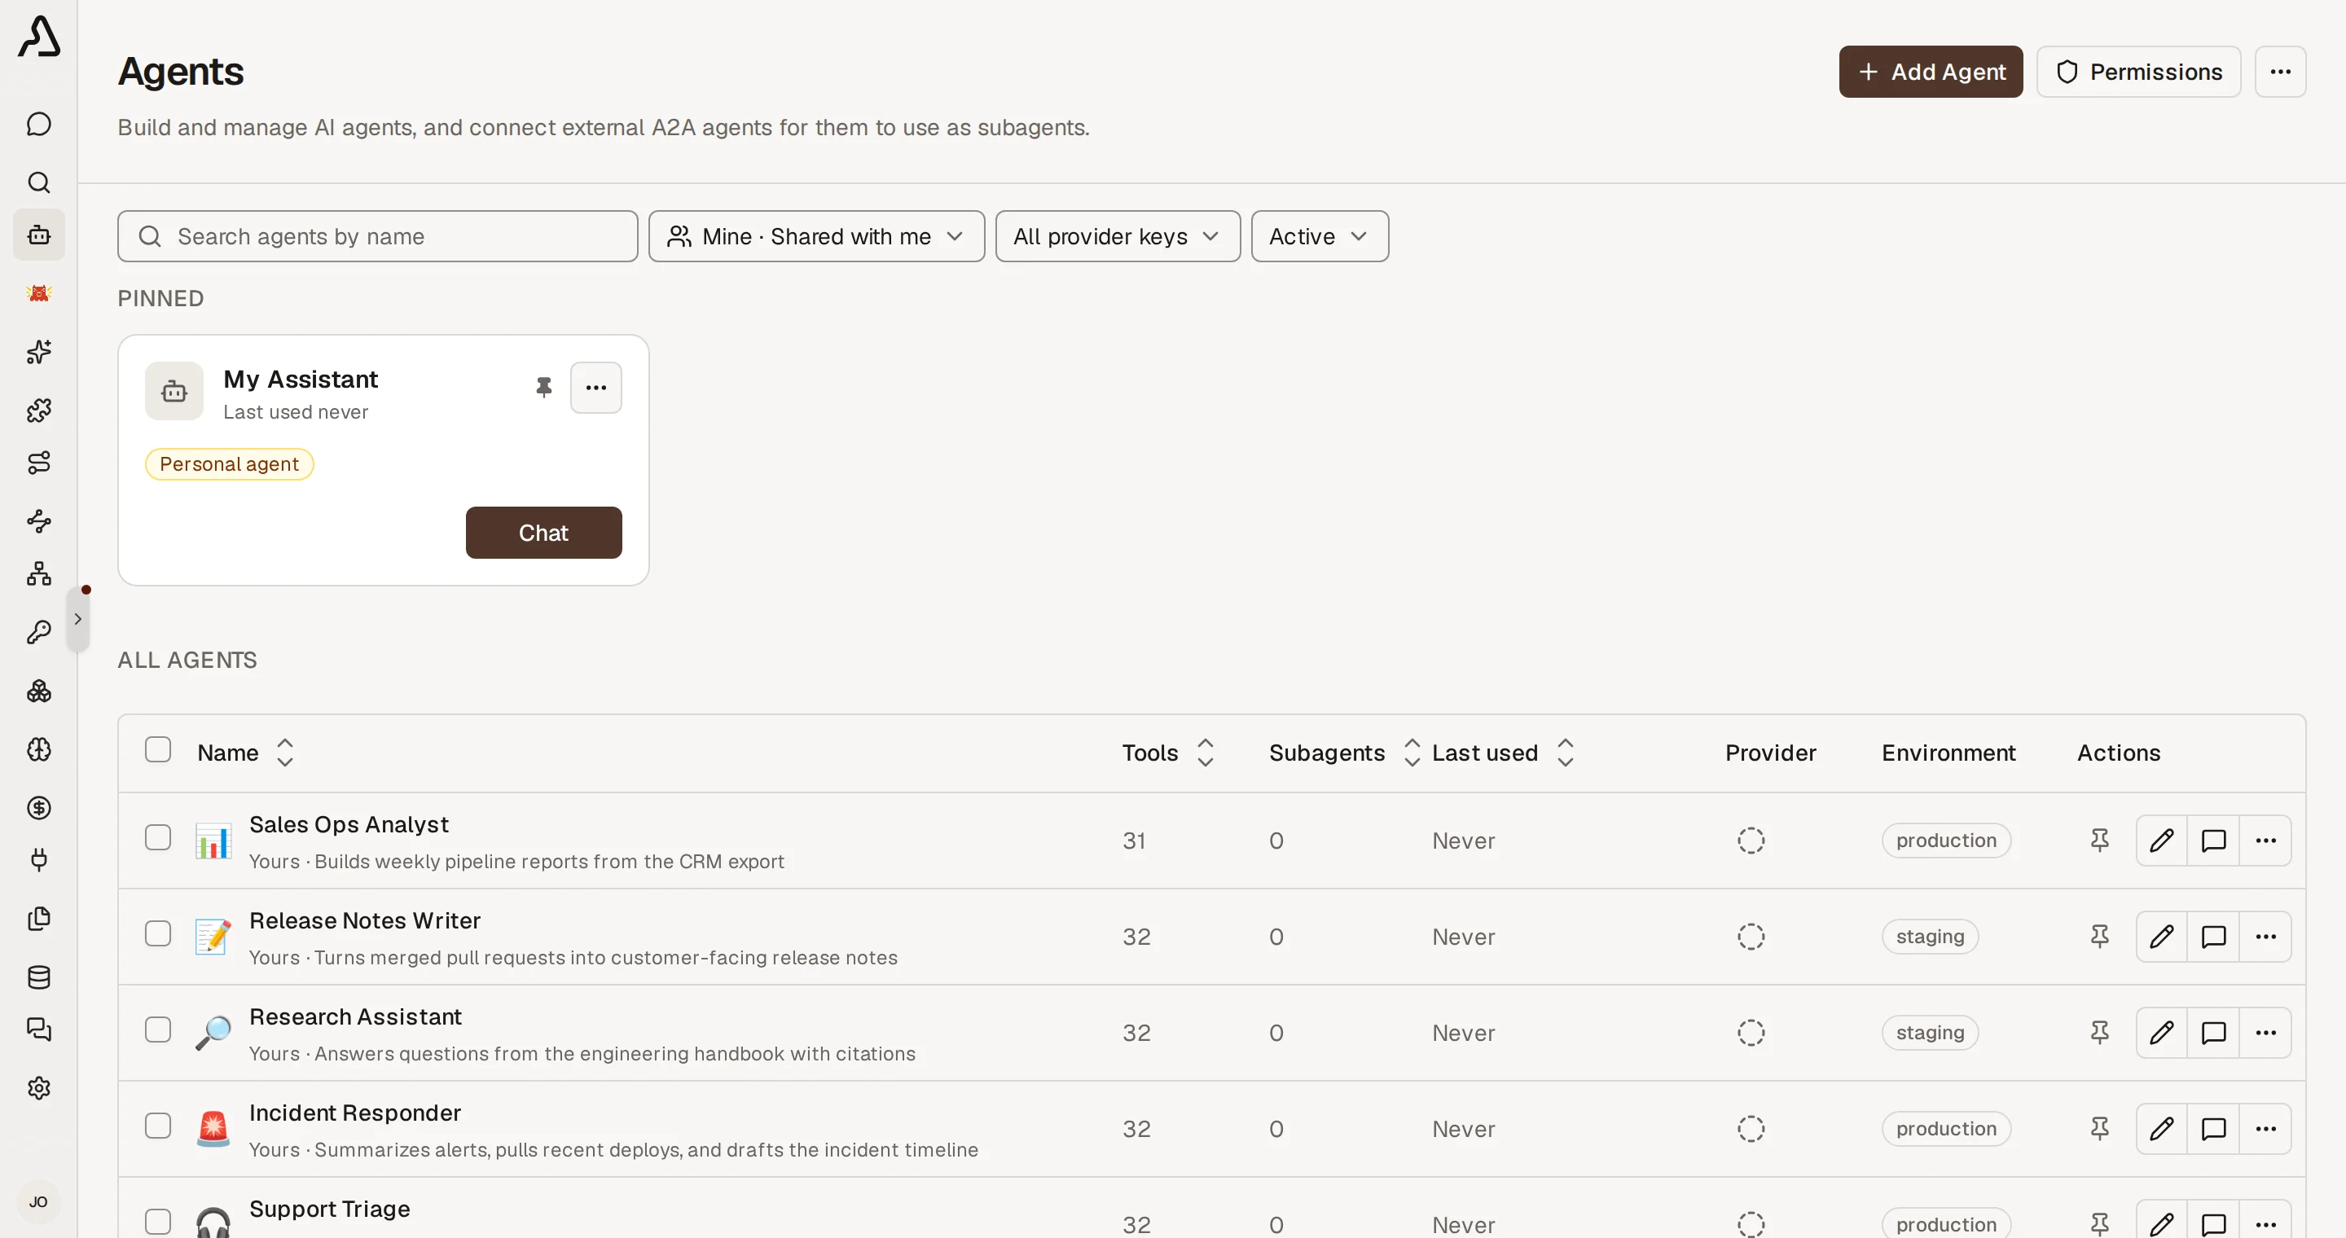Viewport: 2346px width, 1238px height.
Task: Open the more options menu on My Assistant card
Action: [595, 387]
